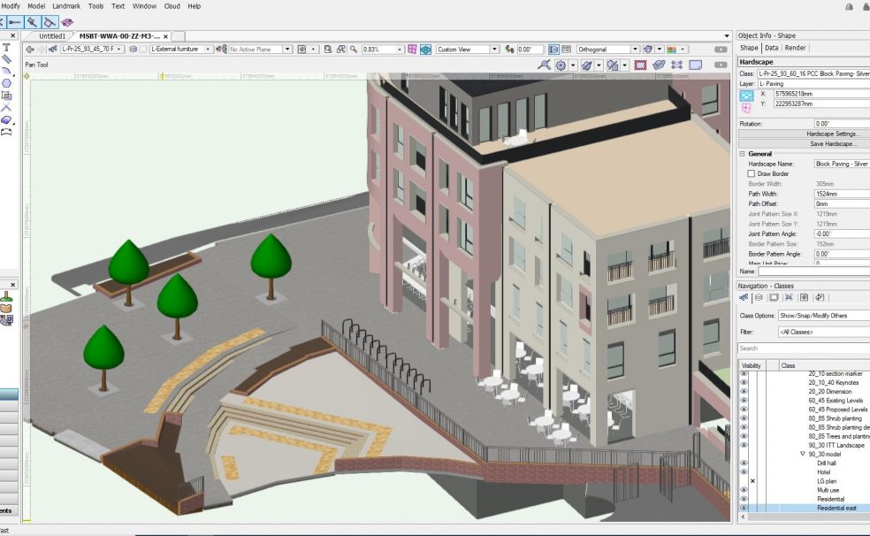
Task: Click the red dashed rectangle selection mode icon
Action: point(640,65)
